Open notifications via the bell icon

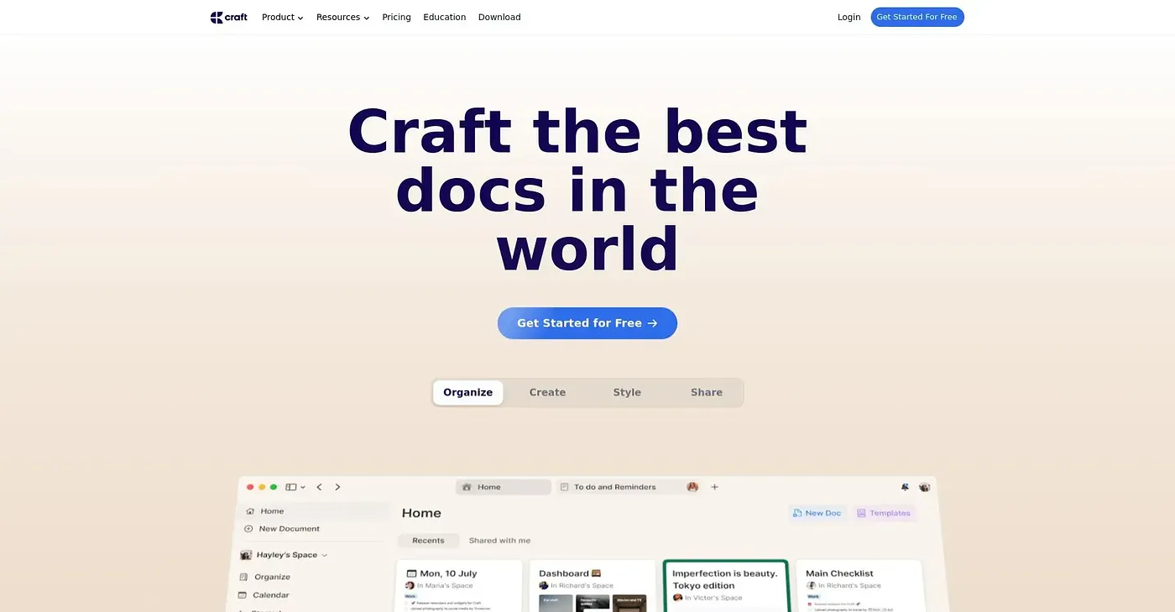pyautogui.click(x=905, y=487)
